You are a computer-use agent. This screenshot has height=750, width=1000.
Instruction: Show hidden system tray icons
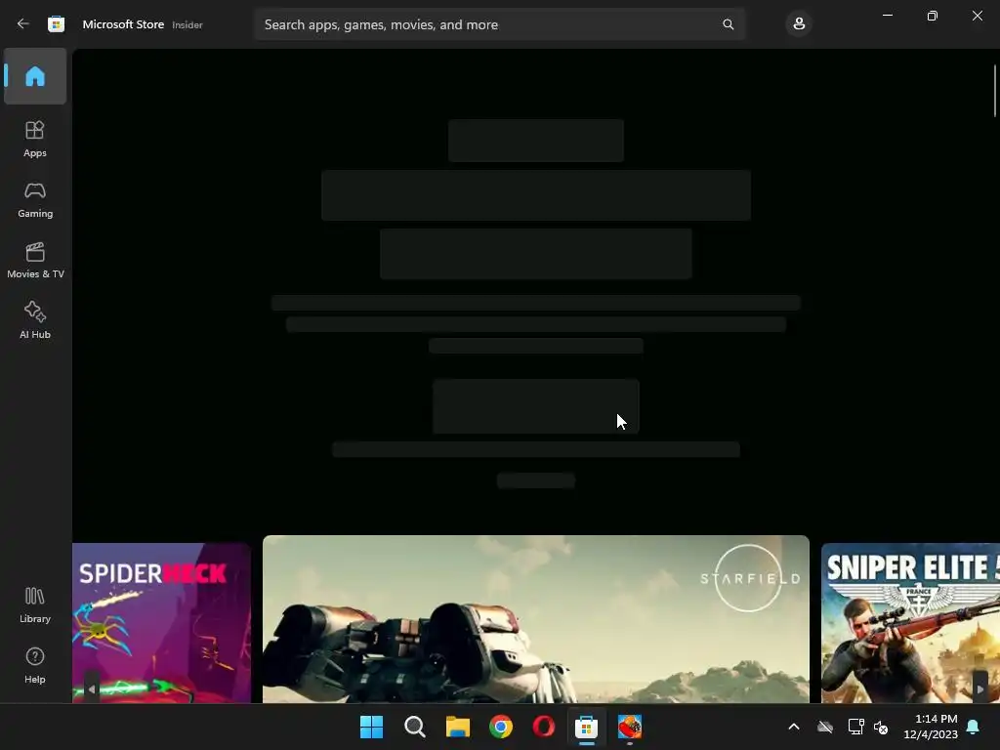pos(794,727)
